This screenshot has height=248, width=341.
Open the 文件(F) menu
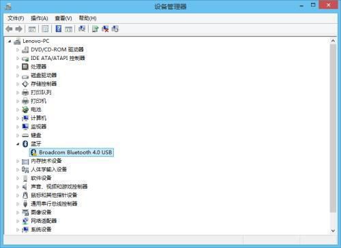pos(16,18)
